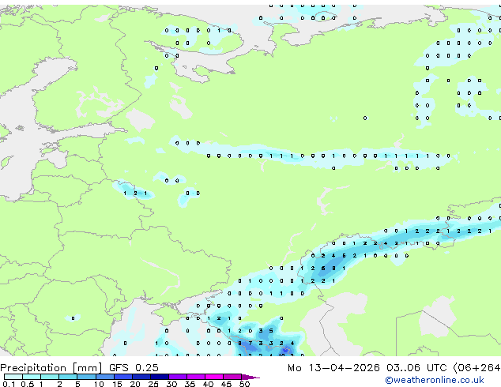Pick the 10–15 mm legend color box
Screen dimensions: 501x387
(105, 377)
